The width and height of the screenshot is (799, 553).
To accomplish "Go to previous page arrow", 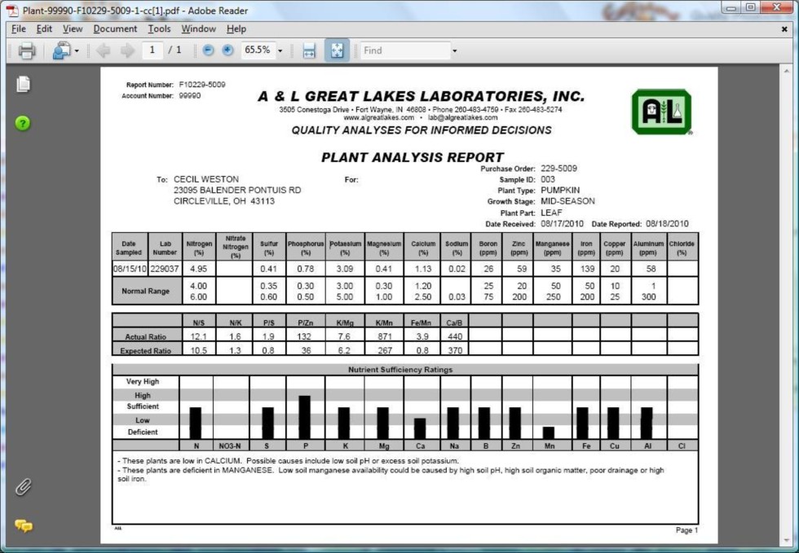I will (x=104, y=50).
